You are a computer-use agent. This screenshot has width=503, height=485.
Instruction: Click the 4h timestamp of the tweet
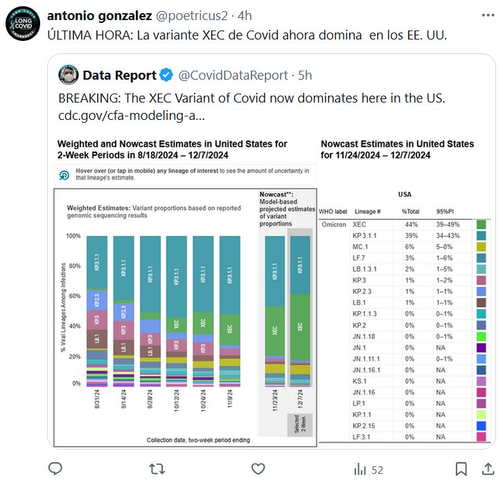[x=245, y=15]
